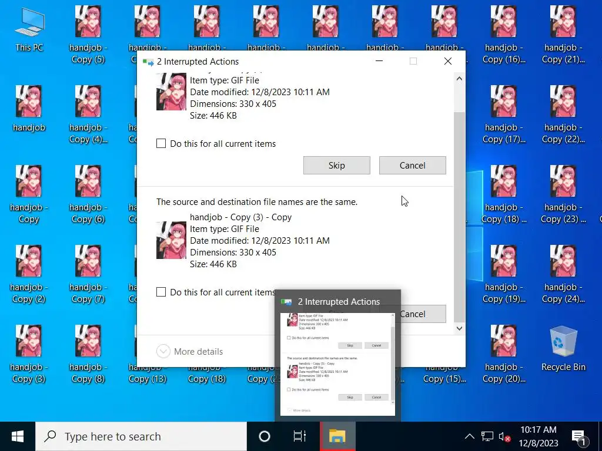Show hidden tray icons chevron

[469, 436]
